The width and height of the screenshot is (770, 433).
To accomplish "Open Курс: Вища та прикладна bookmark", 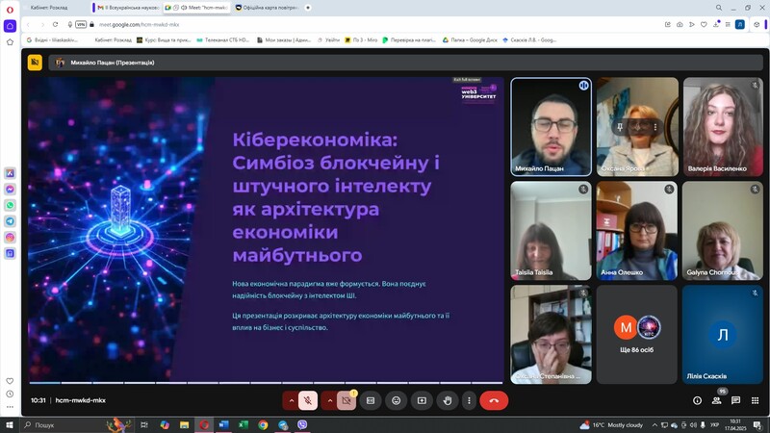I will 164,40.
